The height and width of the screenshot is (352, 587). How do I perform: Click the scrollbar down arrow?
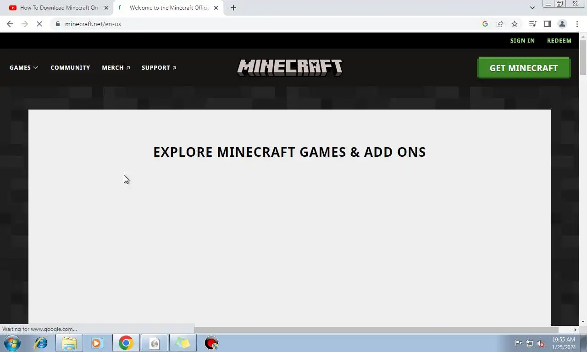point(583,322)
